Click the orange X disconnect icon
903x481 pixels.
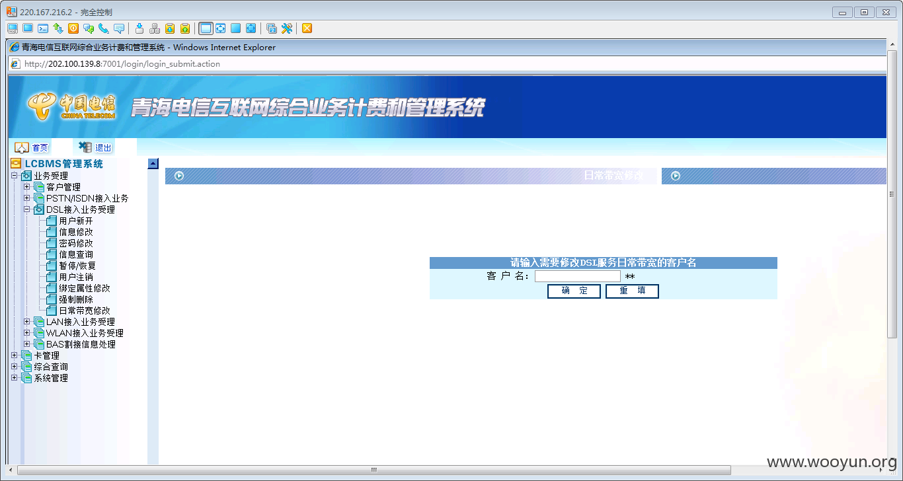[x=307, y=28]
